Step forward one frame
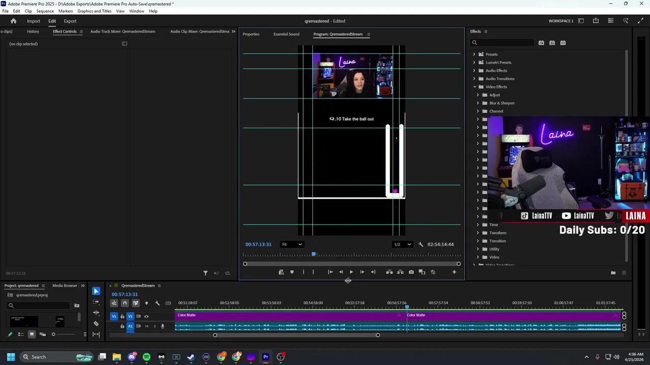This screenshot has width=650, height=365. click(x=362, y=272)
